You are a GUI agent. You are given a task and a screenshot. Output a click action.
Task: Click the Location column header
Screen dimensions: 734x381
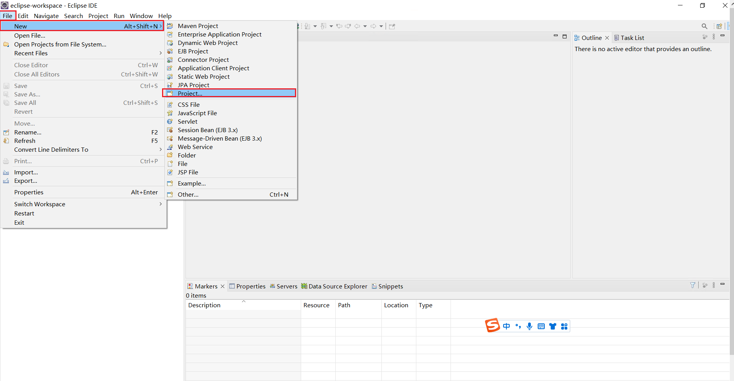[x=399, y=305]
